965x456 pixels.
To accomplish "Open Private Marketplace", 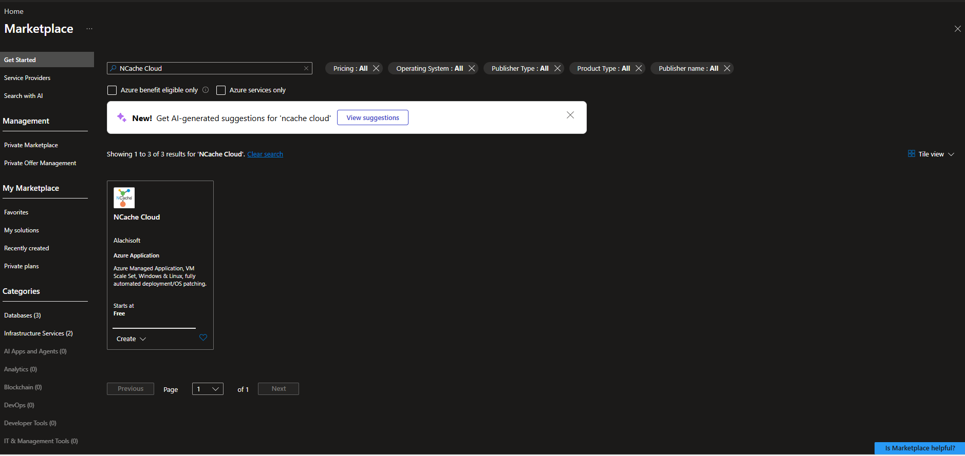I will pos(31,145).
